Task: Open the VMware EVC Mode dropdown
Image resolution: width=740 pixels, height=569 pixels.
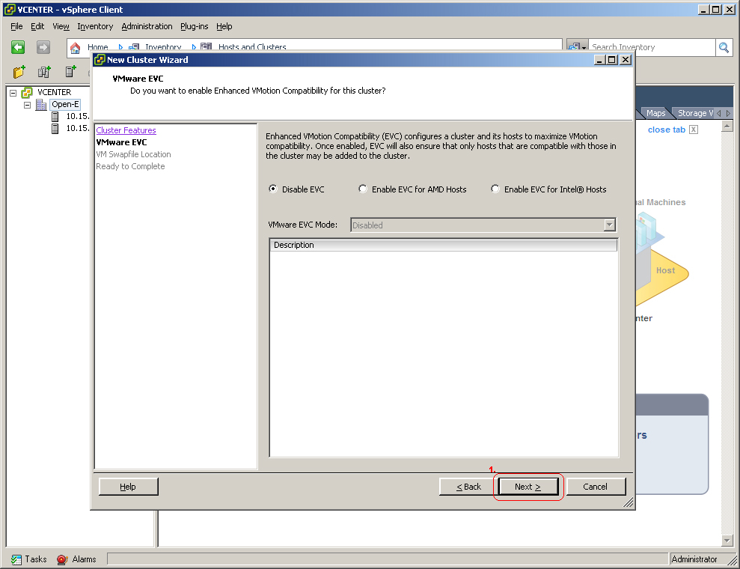Action: 609,225
